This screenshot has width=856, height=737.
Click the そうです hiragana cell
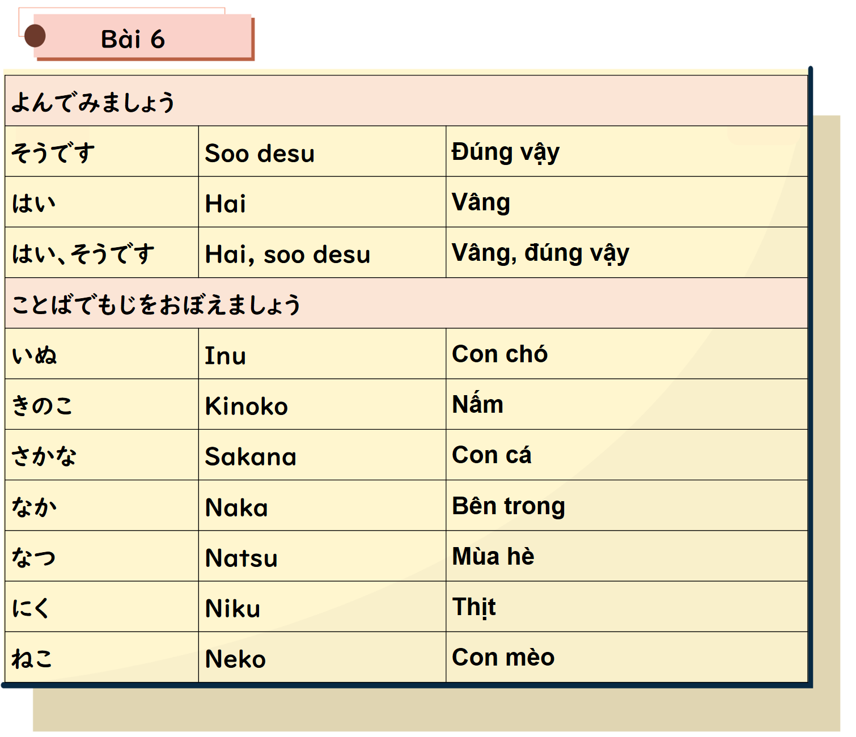[x=53, y=153]
